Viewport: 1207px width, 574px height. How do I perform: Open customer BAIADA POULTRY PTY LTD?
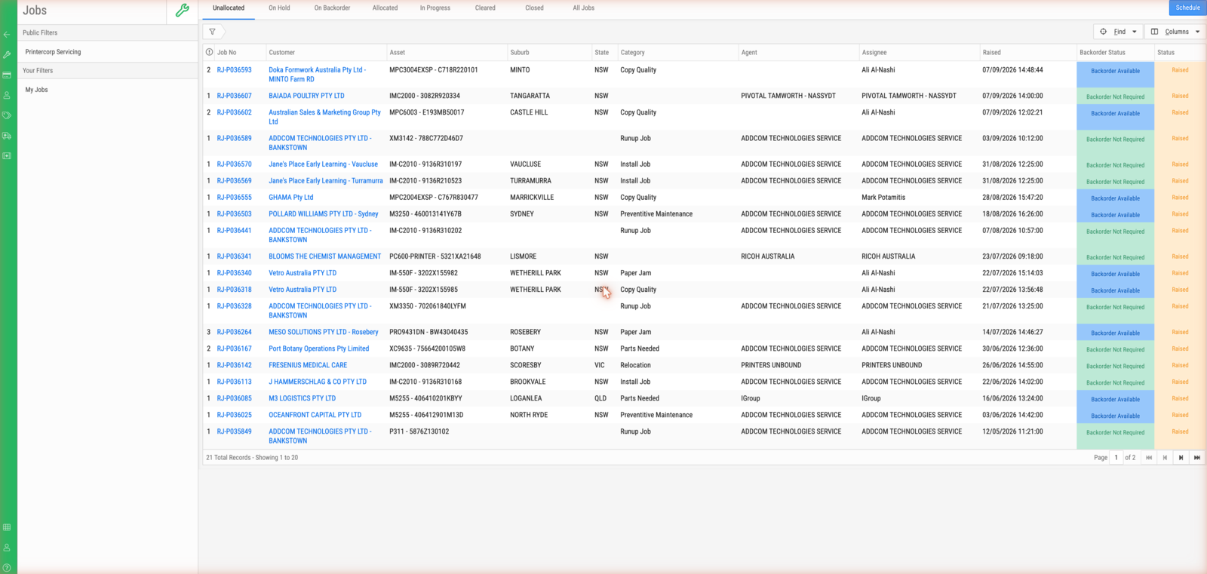[x=306, y=96]
